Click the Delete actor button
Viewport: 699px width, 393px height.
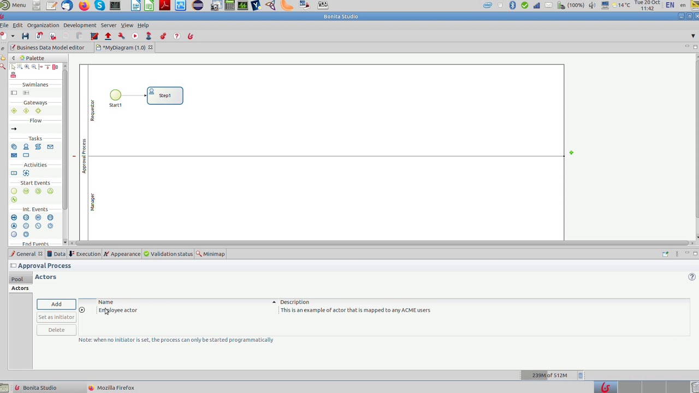[56, 330]
